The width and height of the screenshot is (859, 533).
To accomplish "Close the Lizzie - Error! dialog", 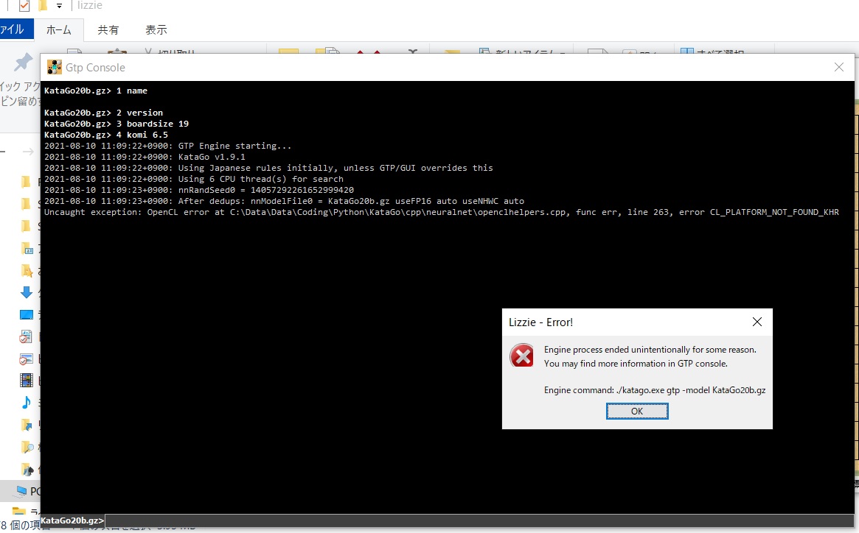I will (x=757, y=322).
